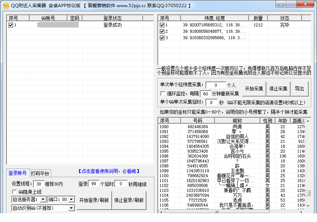Viewport: 317px width, 222px height.
Task: Toggle checkbox for account row 1
Action: click(11, 25)
